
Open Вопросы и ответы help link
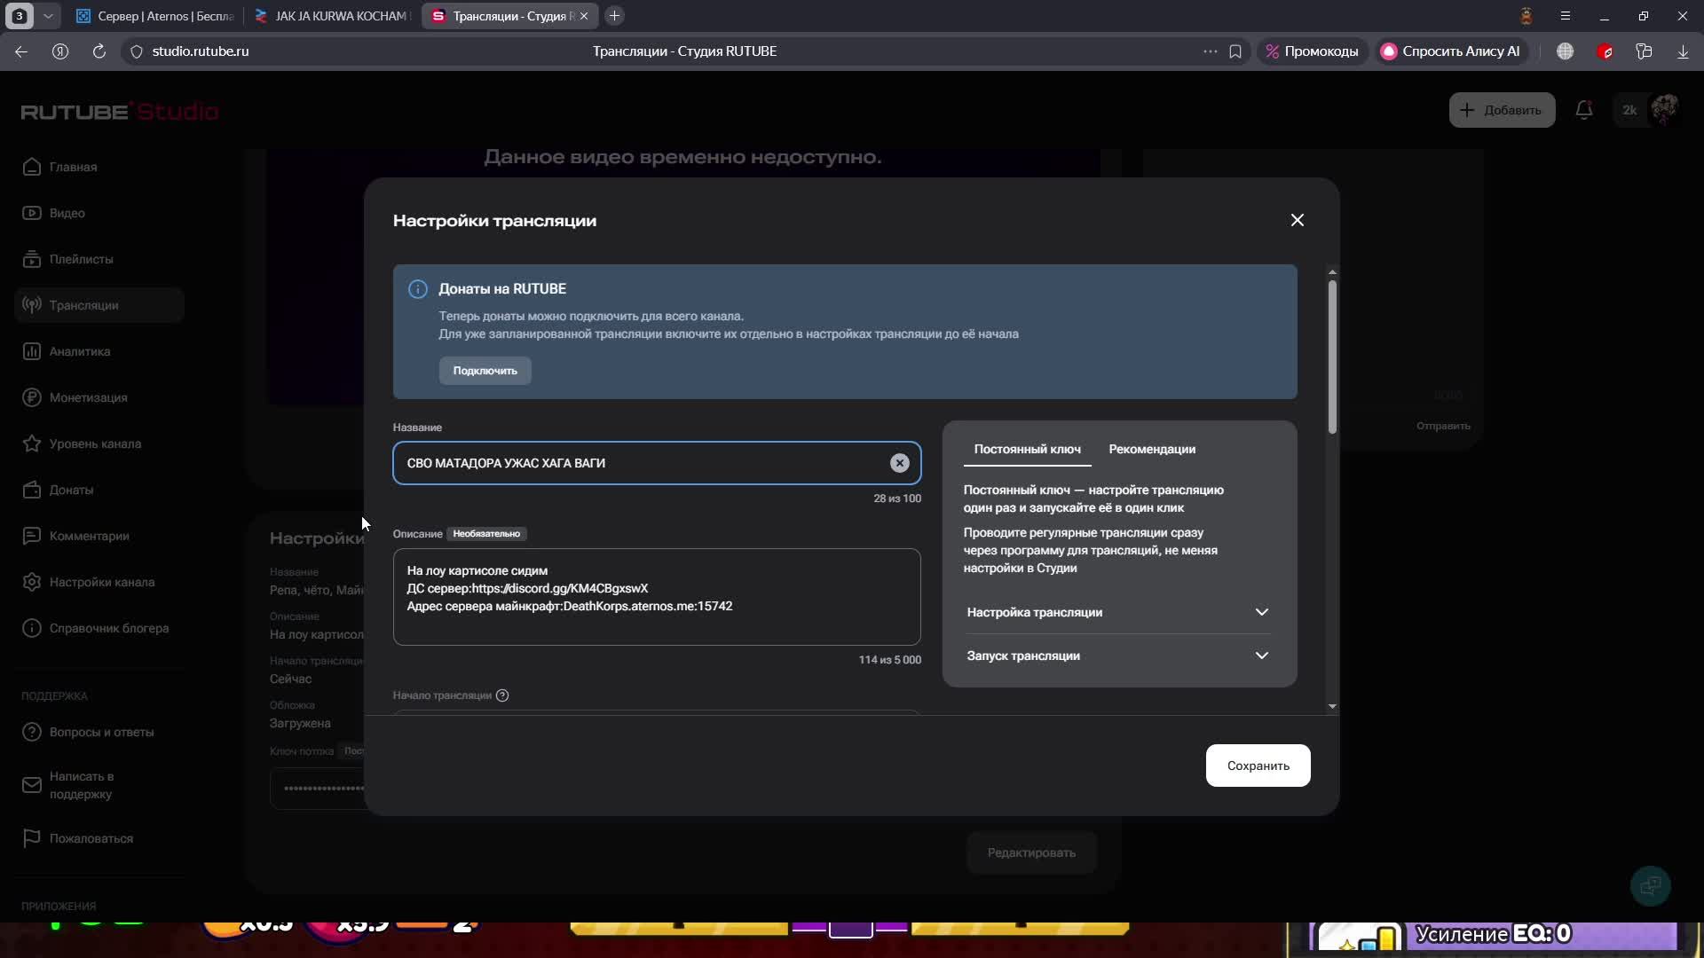[99, 732]
